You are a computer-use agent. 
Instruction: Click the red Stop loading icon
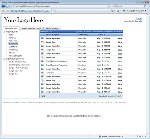click(x=114, y=6)
